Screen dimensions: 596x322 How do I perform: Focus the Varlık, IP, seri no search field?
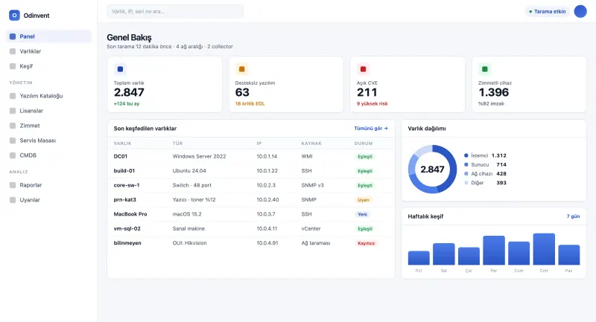point(175,11)
